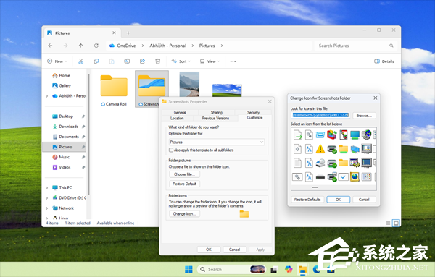Screen dimensions: 435x277
Task: Click the Choose File button
Action: (x=184, y=174)
